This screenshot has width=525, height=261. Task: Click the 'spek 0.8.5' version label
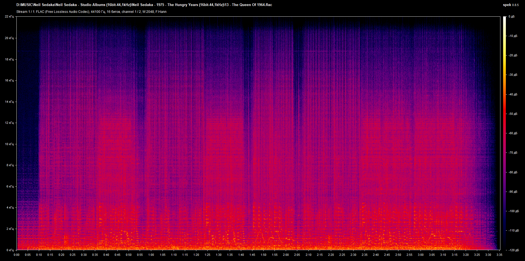pos(511,5)
